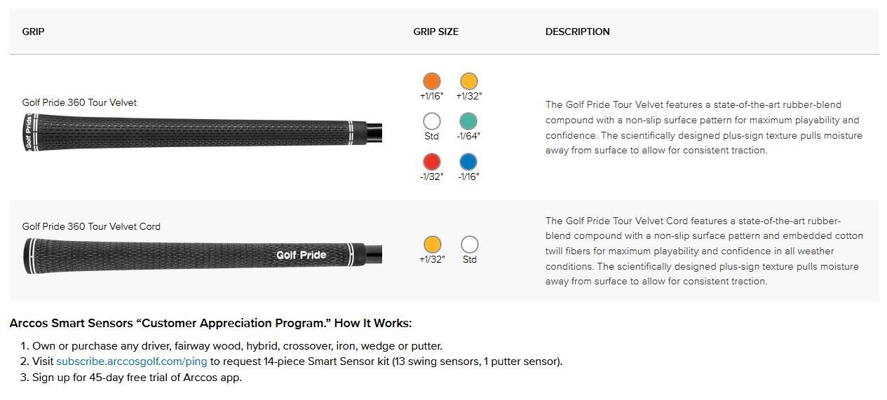
Task: Click the DESCRIPTION column header
Action: 578,32
